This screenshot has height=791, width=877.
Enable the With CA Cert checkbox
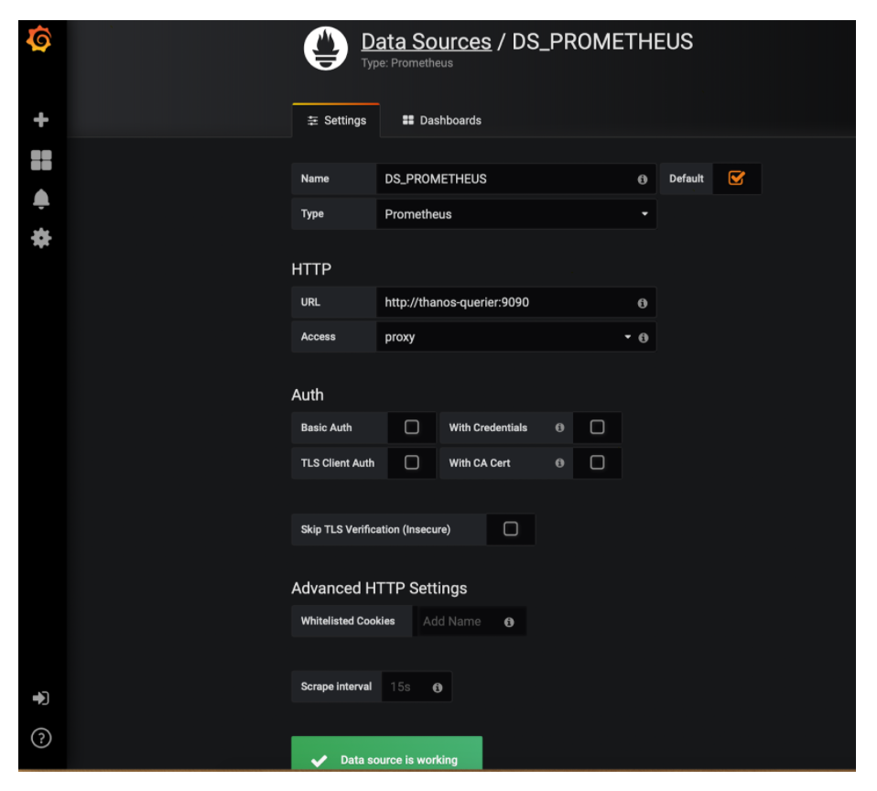click(x=598, y=462)
